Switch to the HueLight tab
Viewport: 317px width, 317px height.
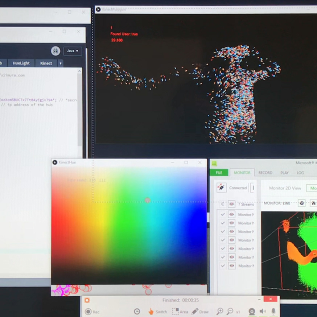point(21,63)
